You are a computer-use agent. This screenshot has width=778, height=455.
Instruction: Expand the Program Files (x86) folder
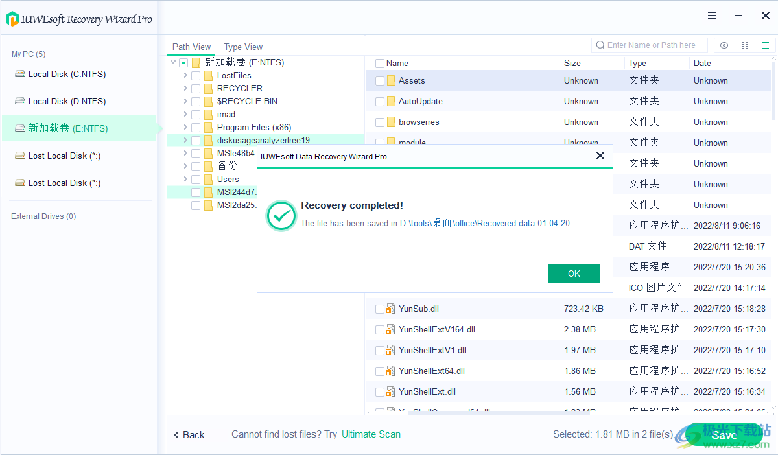point(185,127)
